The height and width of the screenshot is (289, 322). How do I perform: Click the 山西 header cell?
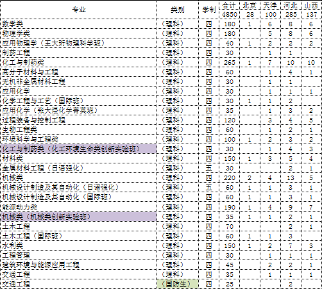point(311,5)
